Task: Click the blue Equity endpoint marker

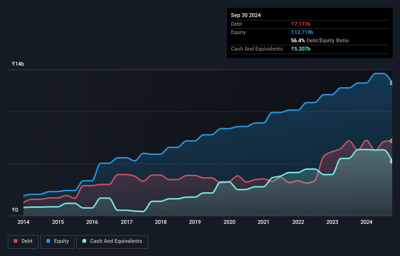Action: point(392,83)
